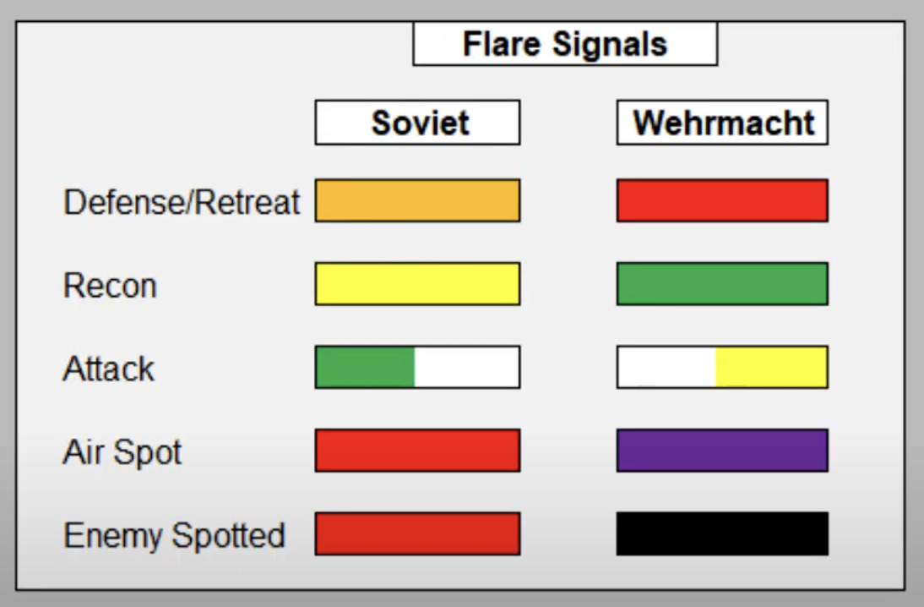Select the green Wehrmacht Recon swatch

[722, 283]
